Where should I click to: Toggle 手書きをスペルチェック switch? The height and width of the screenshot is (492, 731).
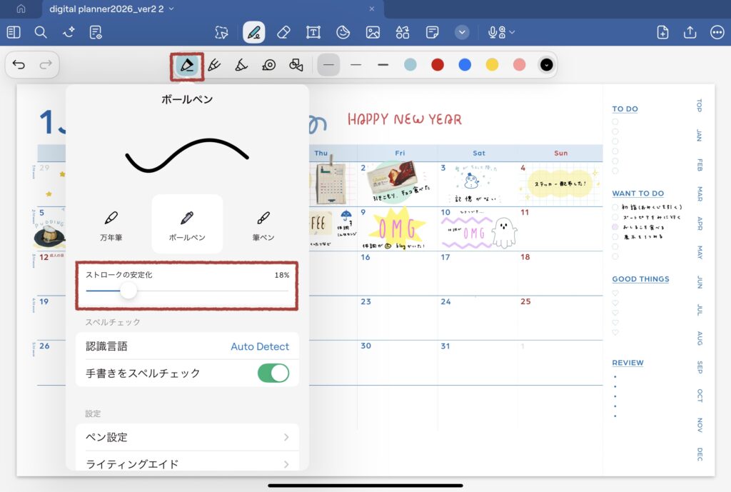tap(273, 373)
